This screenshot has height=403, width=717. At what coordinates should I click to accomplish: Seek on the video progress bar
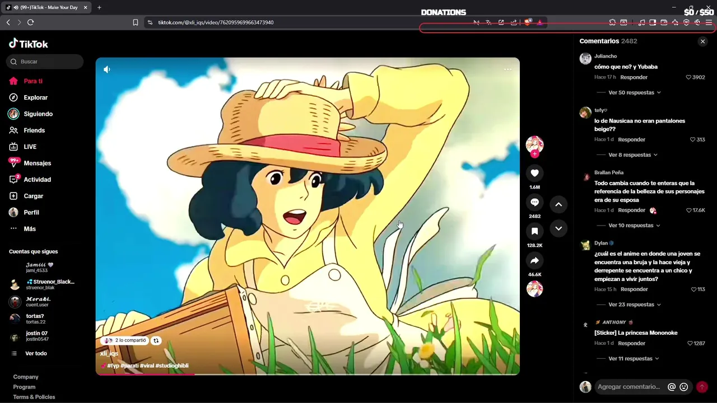click(308, 374)
